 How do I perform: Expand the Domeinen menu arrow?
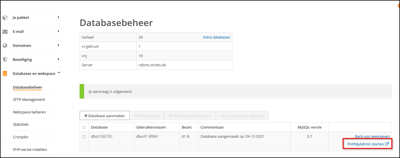[x=59, y=45]
